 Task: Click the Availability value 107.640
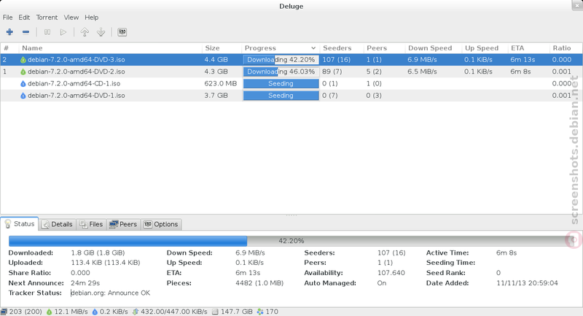(391, 273)
